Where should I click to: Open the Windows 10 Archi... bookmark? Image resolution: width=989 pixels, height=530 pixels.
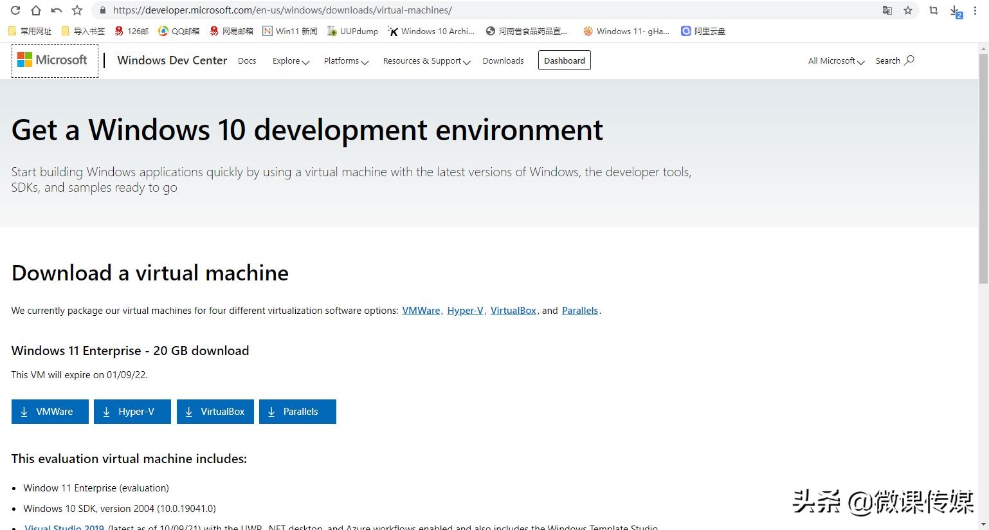click(431, 31)
